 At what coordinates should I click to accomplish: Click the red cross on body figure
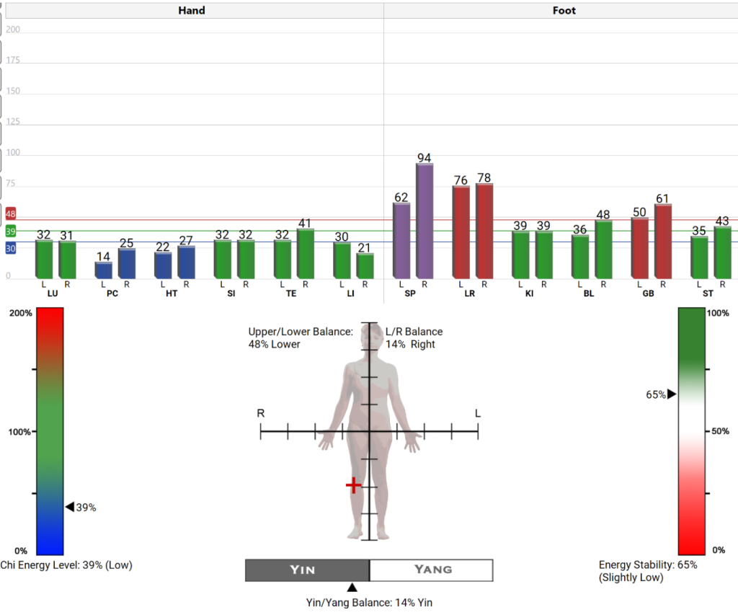pyautogui.click(x=353, y=485)
